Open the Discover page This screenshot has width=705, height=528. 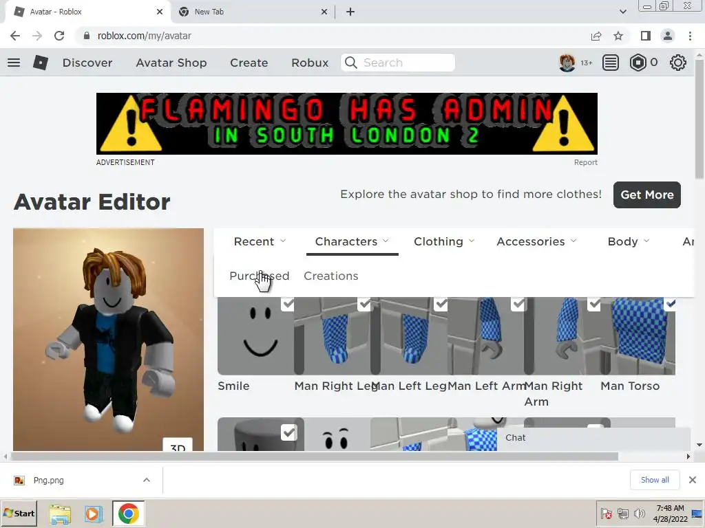(x=87, y=63)
